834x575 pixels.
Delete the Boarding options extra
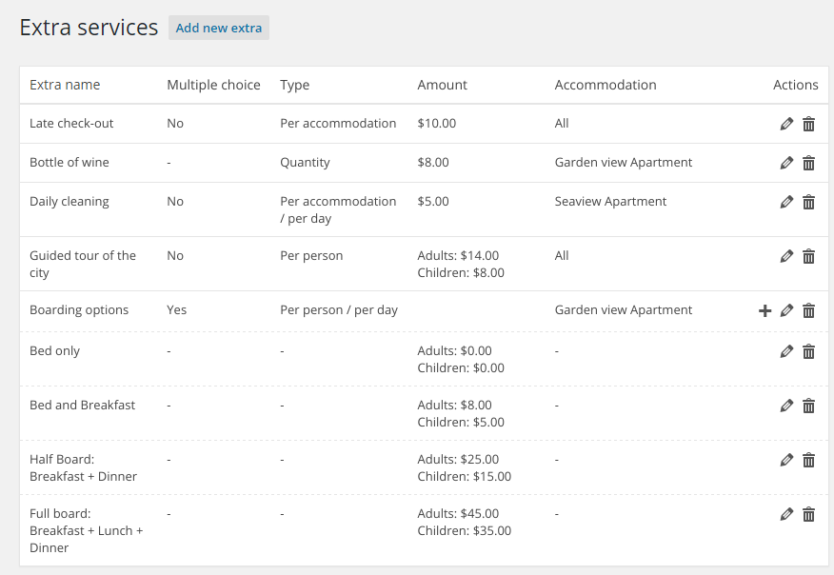[x=808, y=310]
